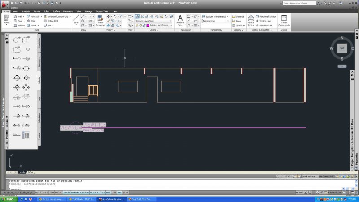Open the Home ribbon tab

(6, 11)
